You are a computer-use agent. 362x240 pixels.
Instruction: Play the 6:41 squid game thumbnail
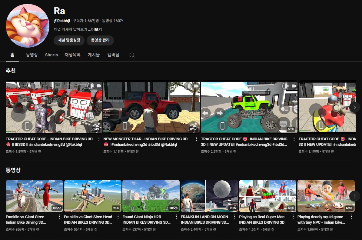click(326, 196)
